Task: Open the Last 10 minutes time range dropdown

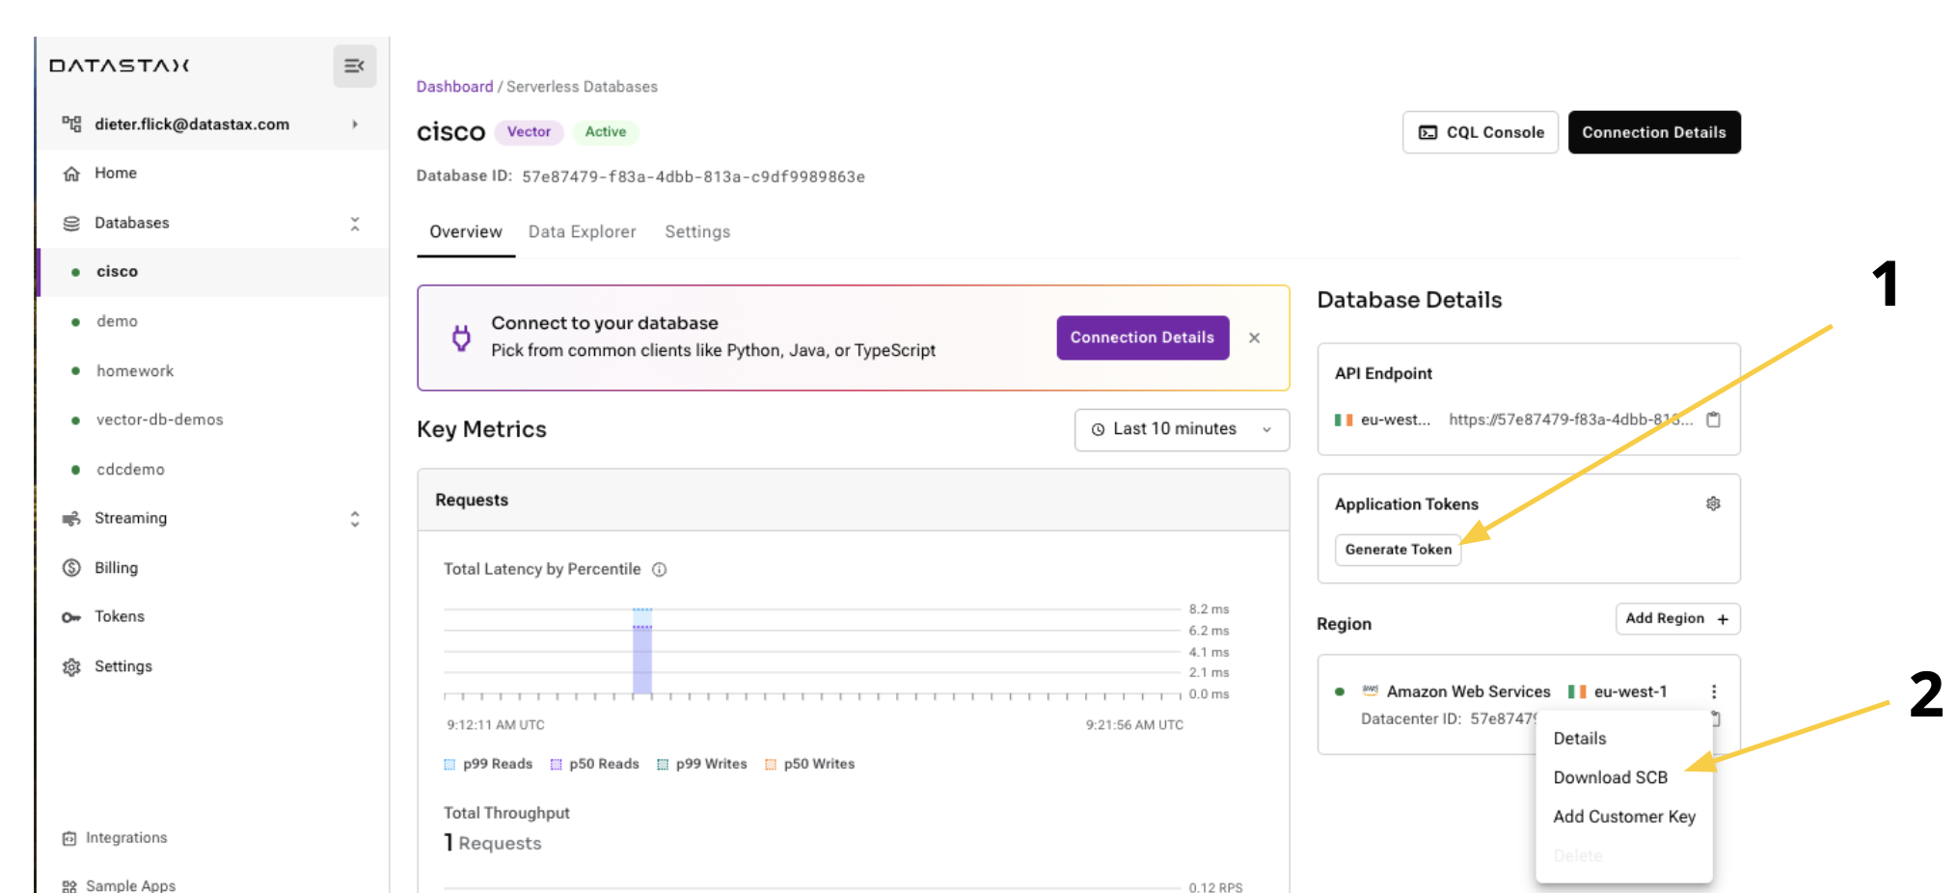Action: [x=1182, y=429]
